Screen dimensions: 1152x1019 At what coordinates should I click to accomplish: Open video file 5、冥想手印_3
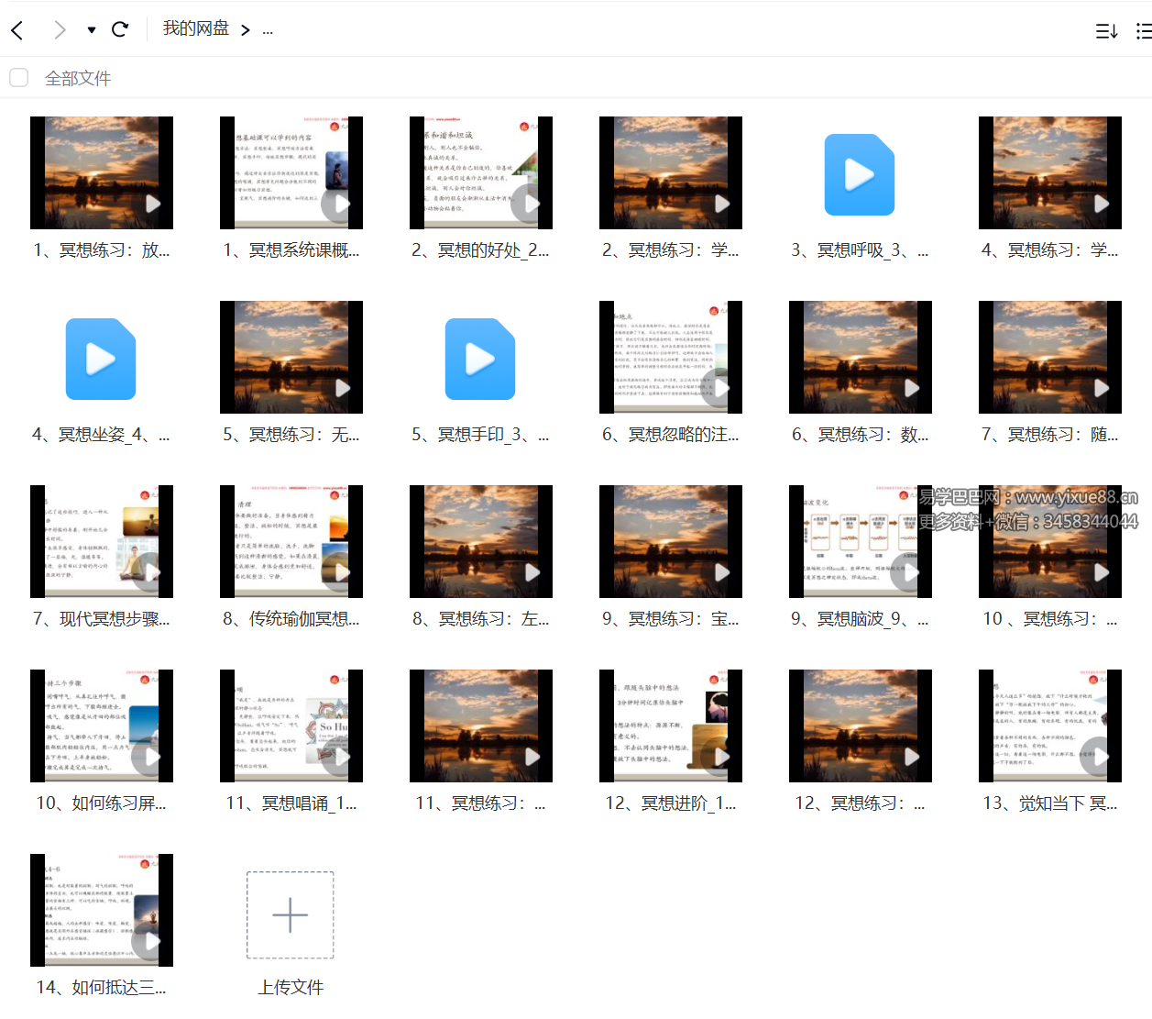[480, 359]
